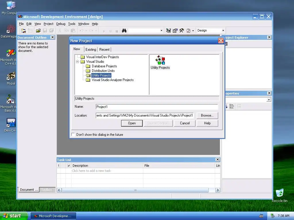Image resolution: width=294 pixels, height=220 pixels.
Task: Select the New tab
Action: point(77,49)
